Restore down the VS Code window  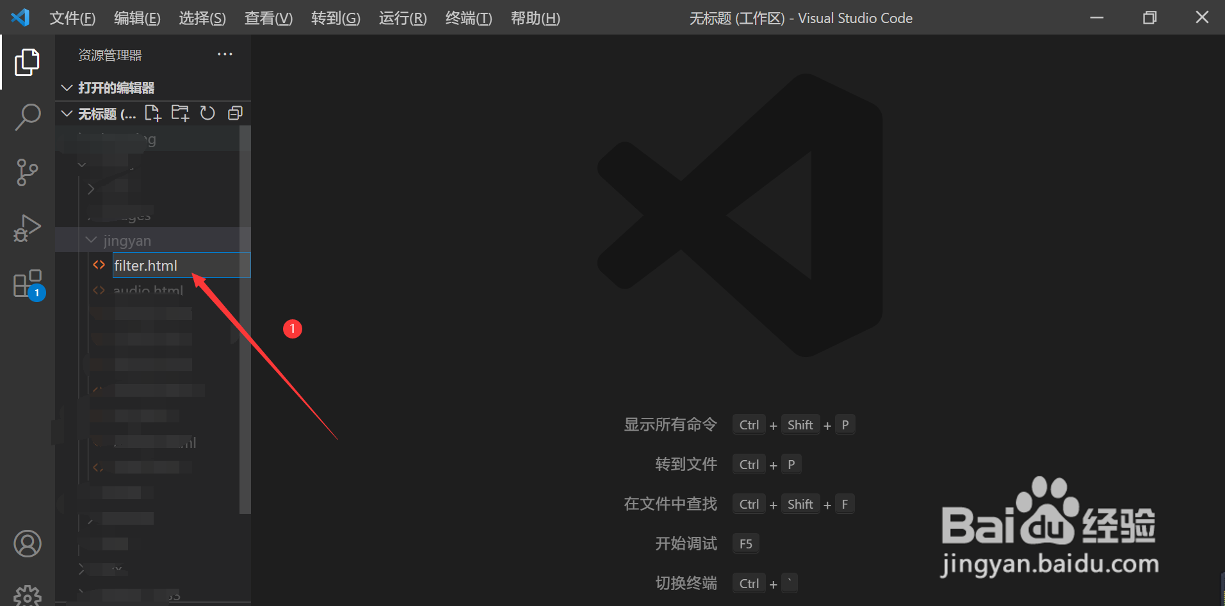coord(1149,17)
